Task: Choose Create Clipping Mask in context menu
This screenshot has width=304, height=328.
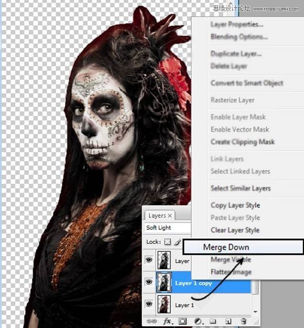Action: [x=243, y=142]
